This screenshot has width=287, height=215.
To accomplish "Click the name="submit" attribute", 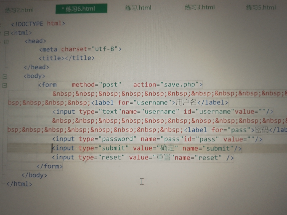I will point(208,148).
